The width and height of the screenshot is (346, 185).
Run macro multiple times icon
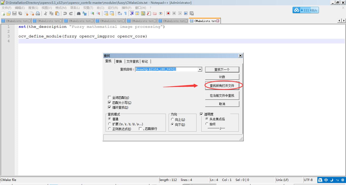[186, 13]
